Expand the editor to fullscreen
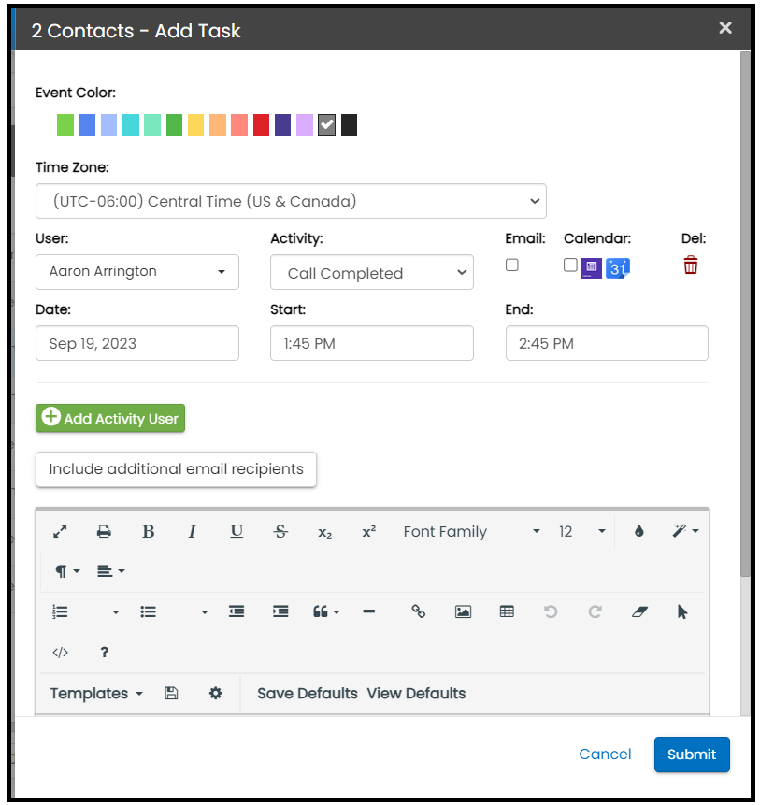The image size is (760, 805). tap(60, 531)
